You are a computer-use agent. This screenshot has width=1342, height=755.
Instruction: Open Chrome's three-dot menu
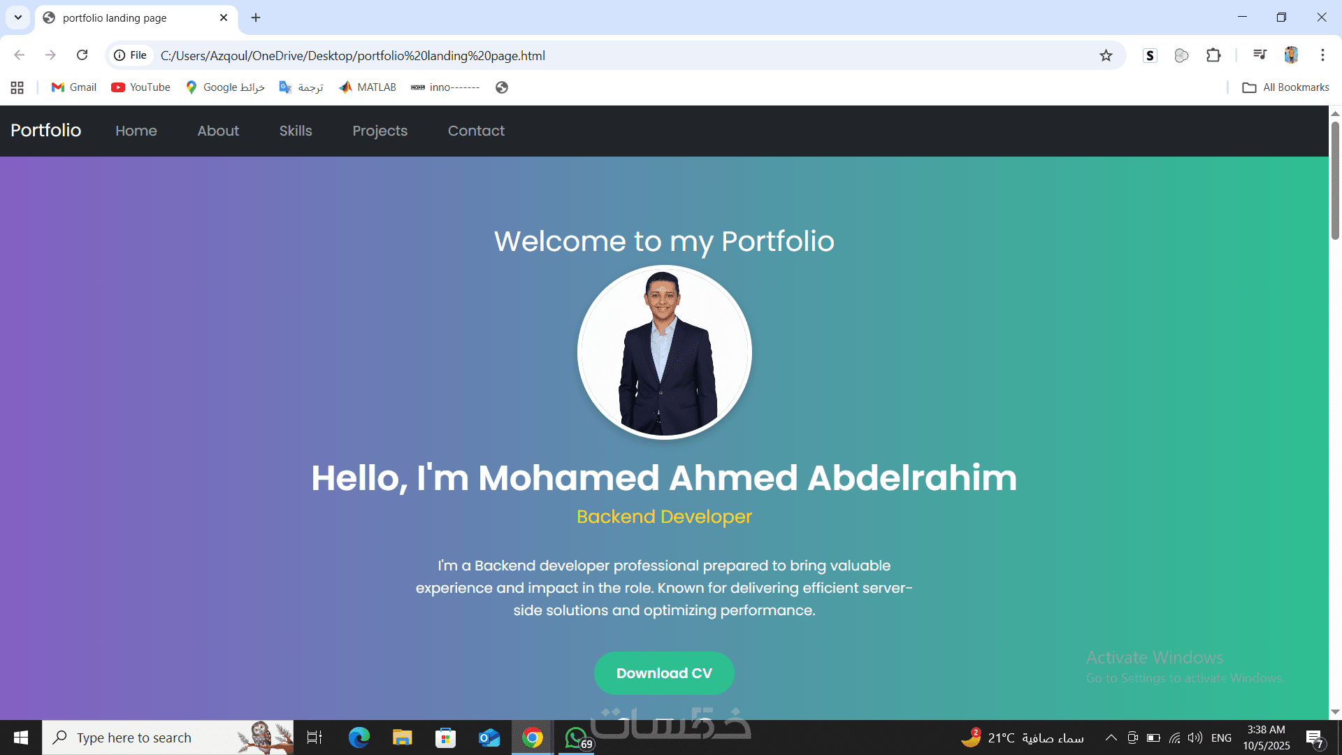(1322, 55)
